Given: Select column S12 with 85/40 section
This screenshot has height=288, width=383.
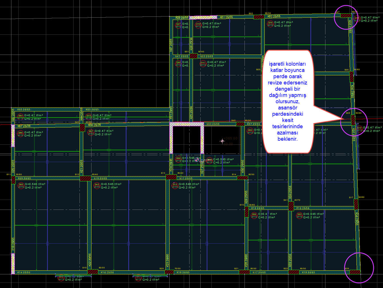Looking at the screenshot, I should coord(85,179).
